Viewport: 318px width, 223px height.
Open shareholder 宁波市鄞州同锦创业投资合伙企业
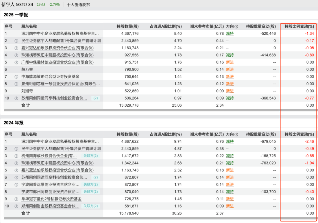click(x=50, y=192)
